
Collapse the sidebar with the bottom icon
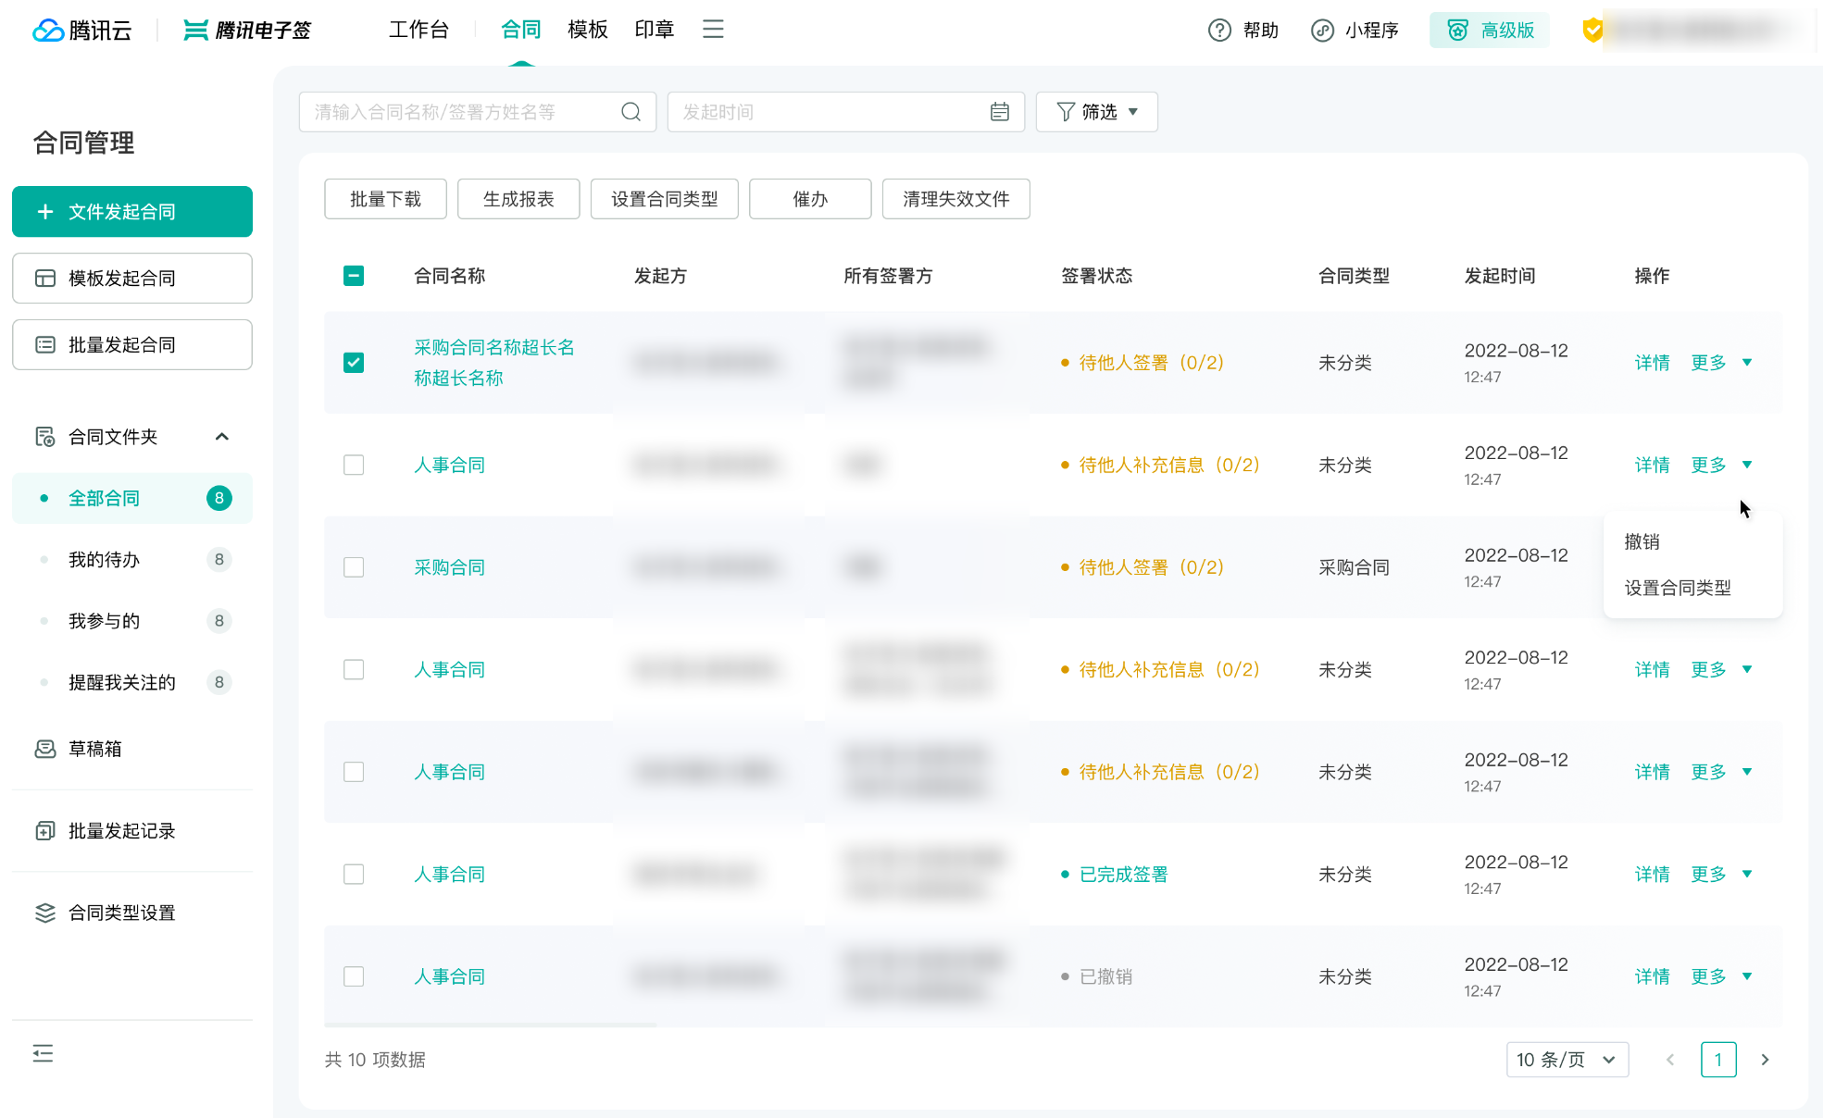click(43, 1053)
